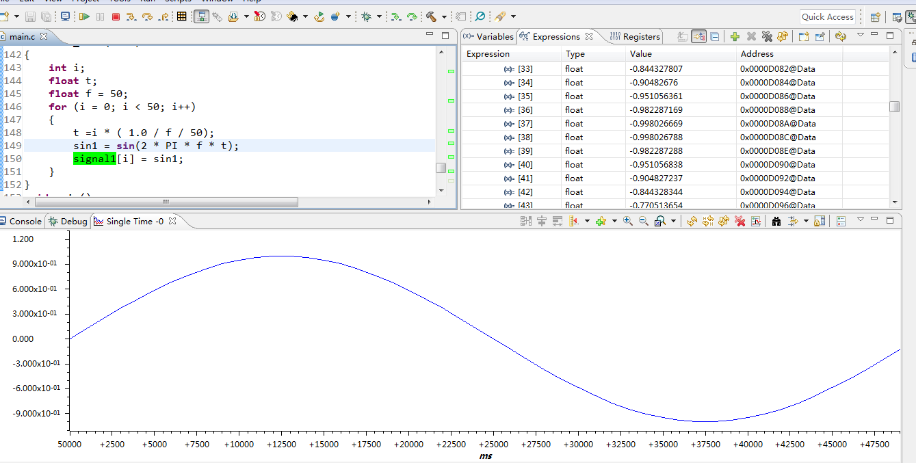Open the graph zoom reset dropdown arrow

(673, 221)
